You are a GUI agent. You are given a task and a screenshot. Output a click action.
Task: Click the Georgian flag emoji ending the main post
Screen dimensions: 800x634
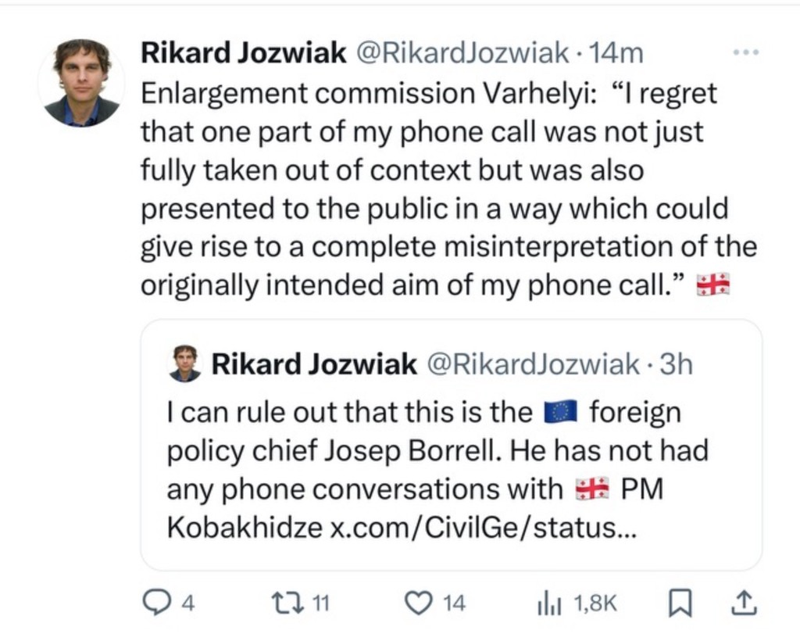[x=712, y=285]
